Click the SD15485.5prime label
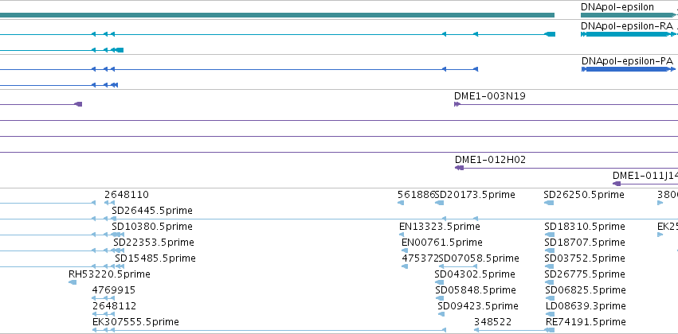Screen dimensions: 678x334 pyautogui.click(x=155, y=258)
